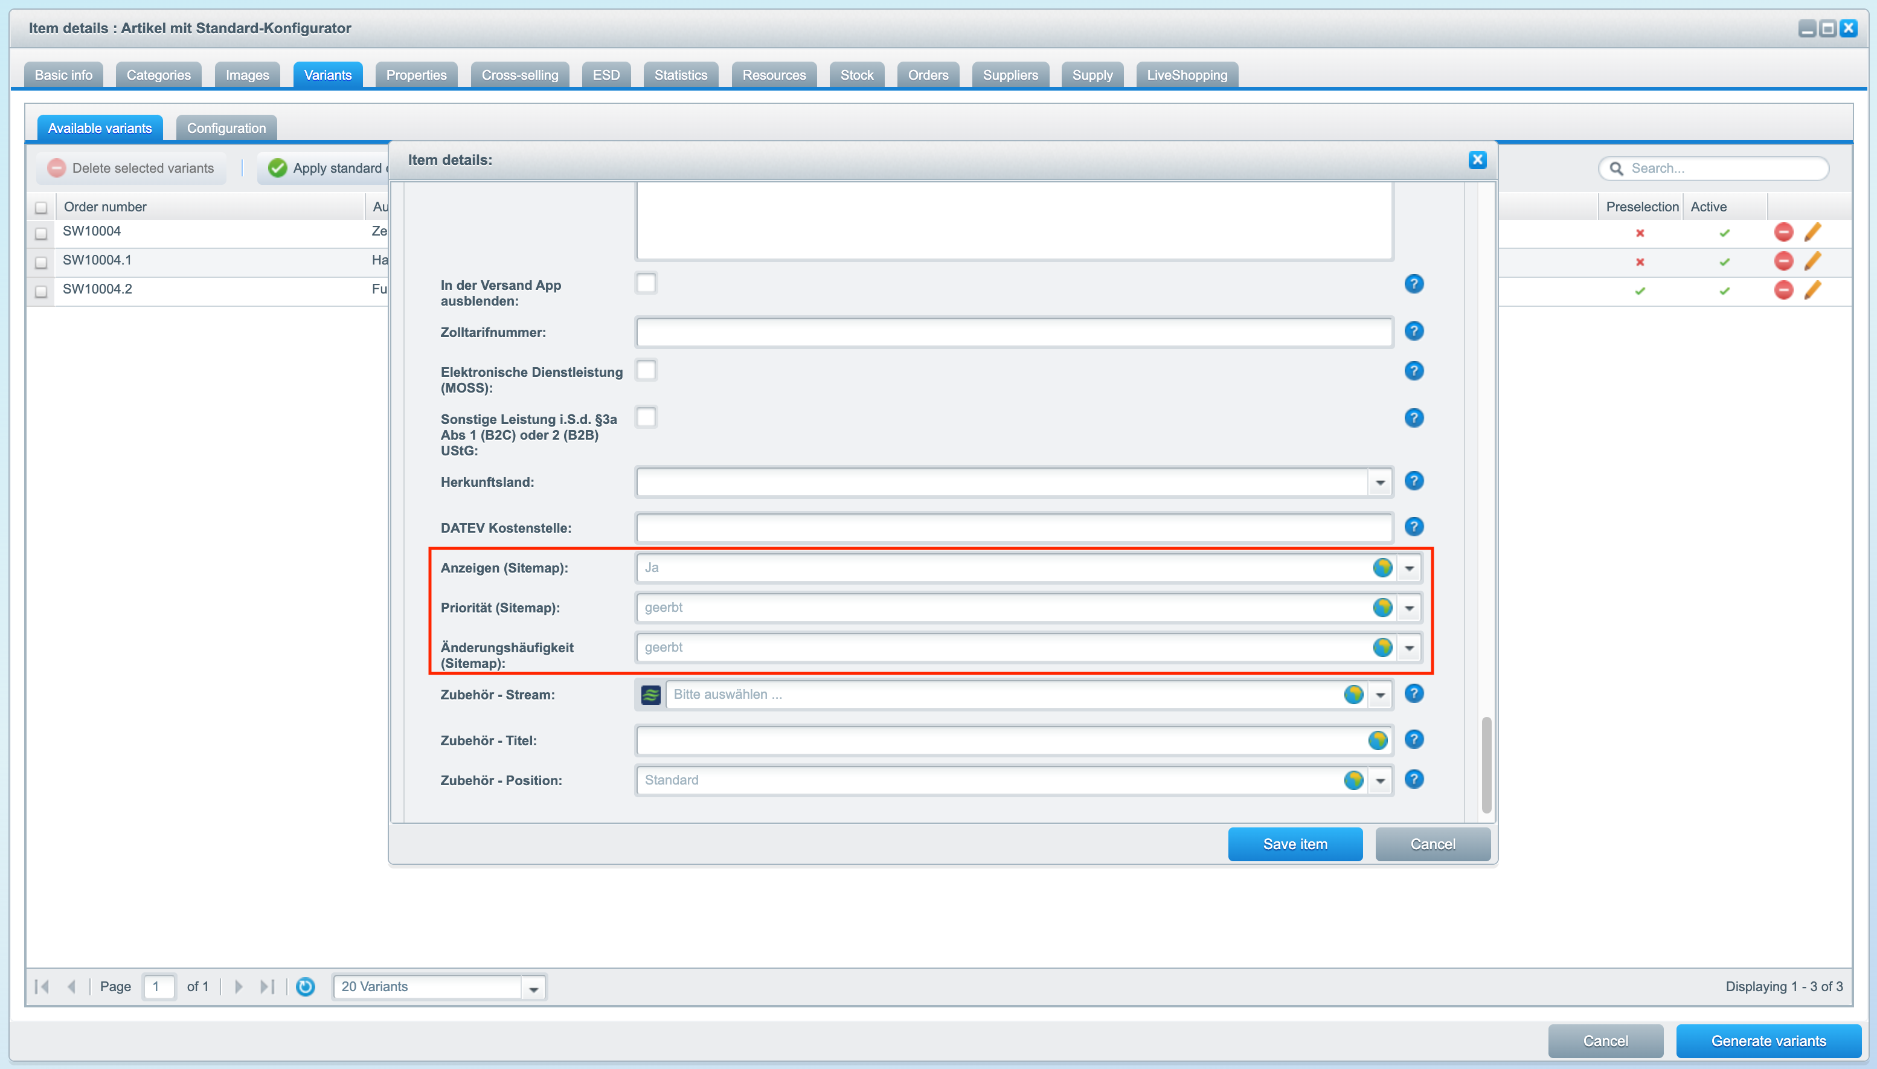The height and width of the screenshot is (1069, 1877).
Task: Expand the Zubehör-Position dropdown
Action: click(1382, 780)
